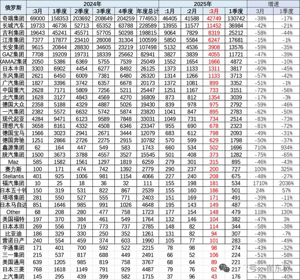The height and width of the screenshot is (280, 300).
Task: Click cell value 107498
Action: [x=148, y=47]
